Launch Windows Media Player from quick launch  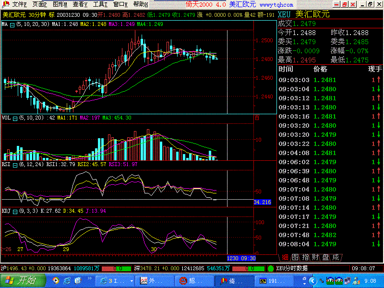tap(56, 281)
